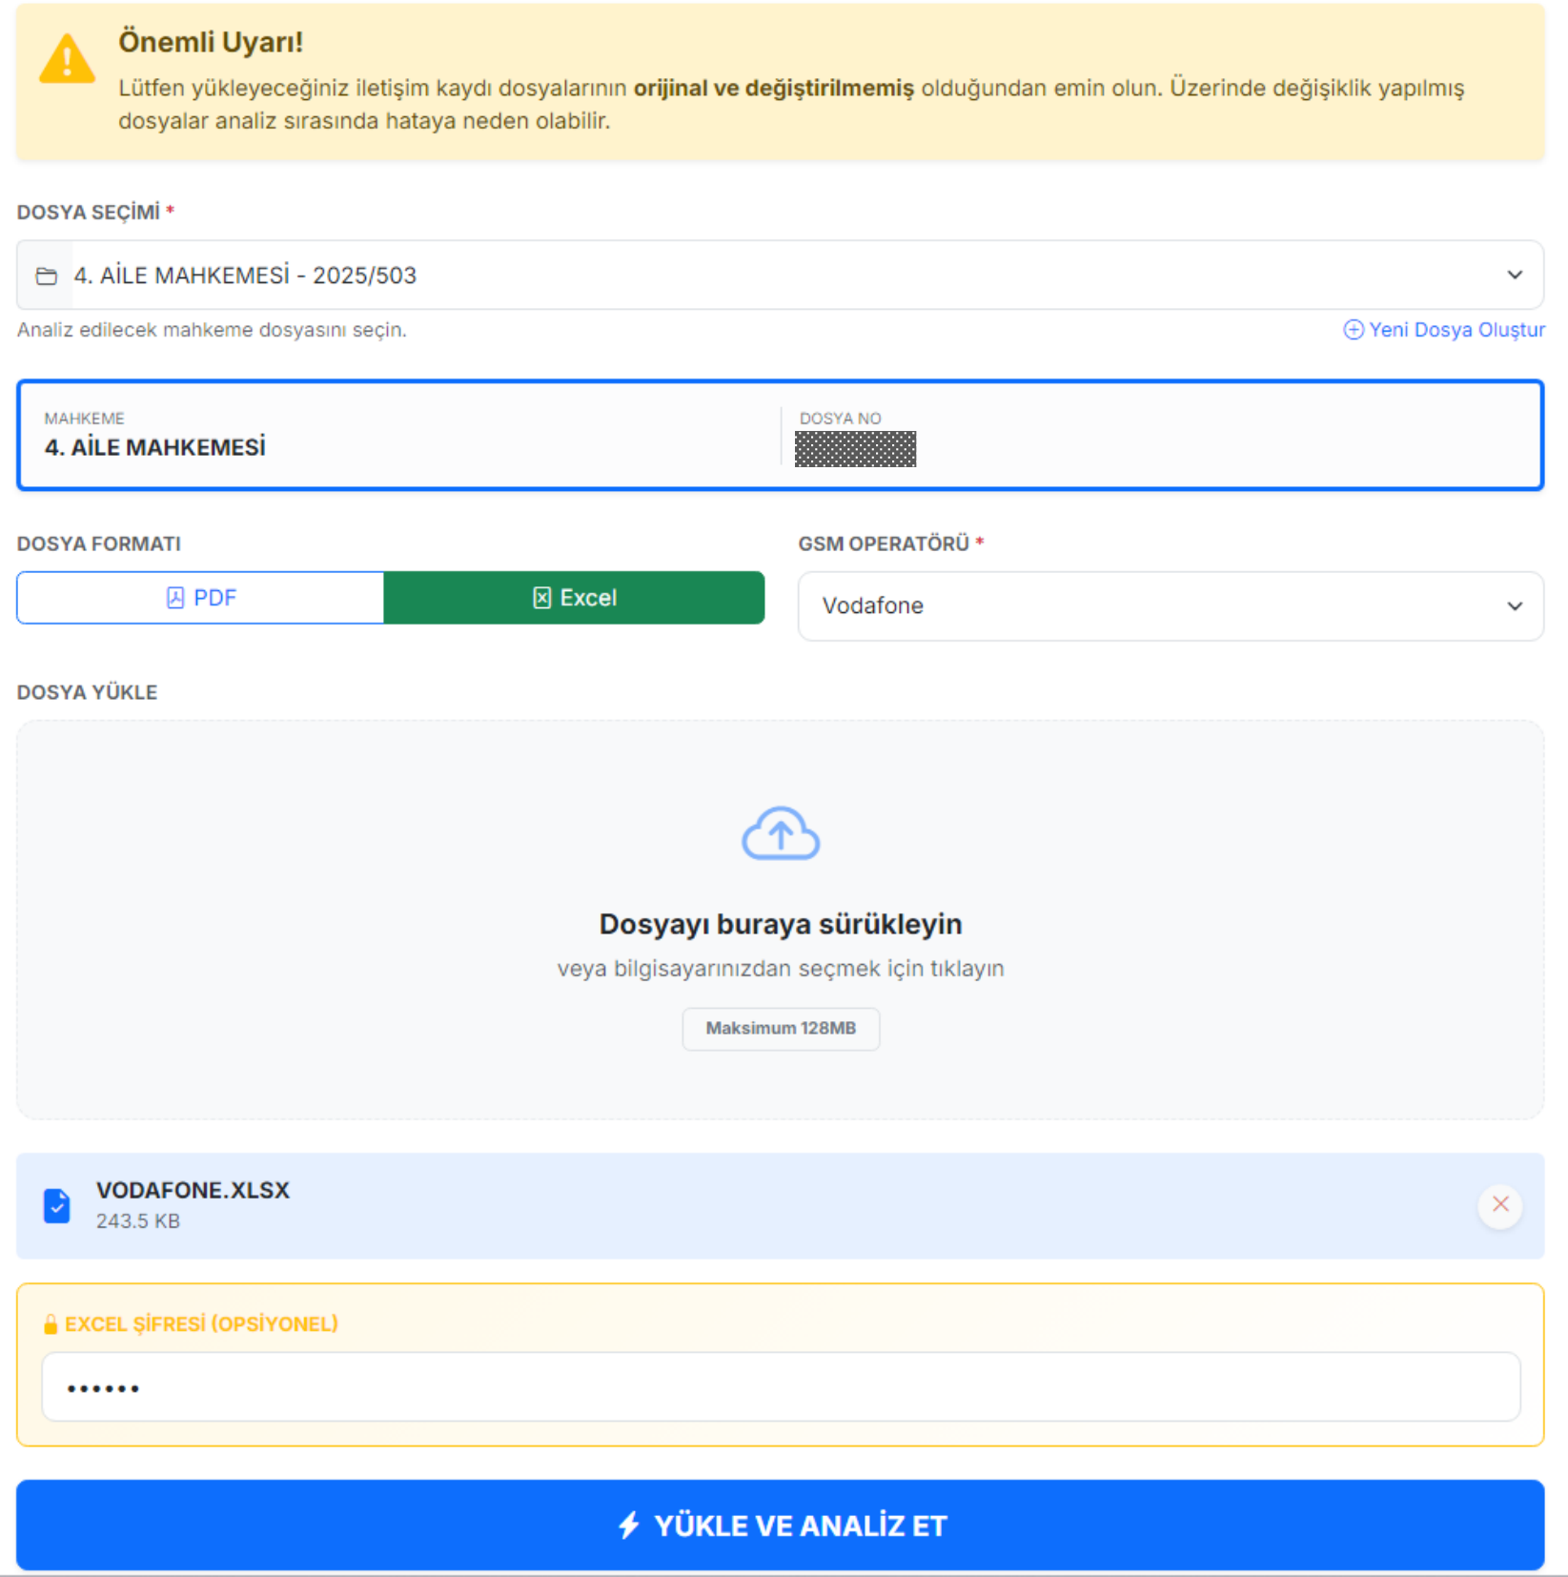Click the lightning bolt icon on upload button
Image resolution: width=1568 pixels, height=1577 pixels.
(629, 1525)
